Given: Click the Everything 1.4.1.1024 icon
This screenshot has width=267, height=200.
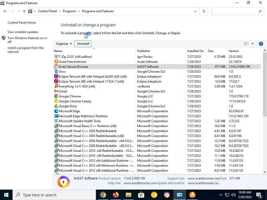Looking at the screenshot, I should 56,86.
